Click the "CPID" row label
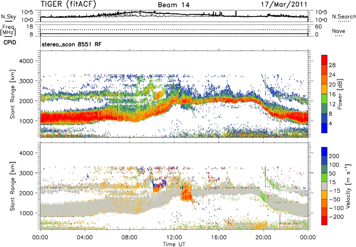Image resolution: width=356 pixels, height=247 pixels. [x=10, y=42]
